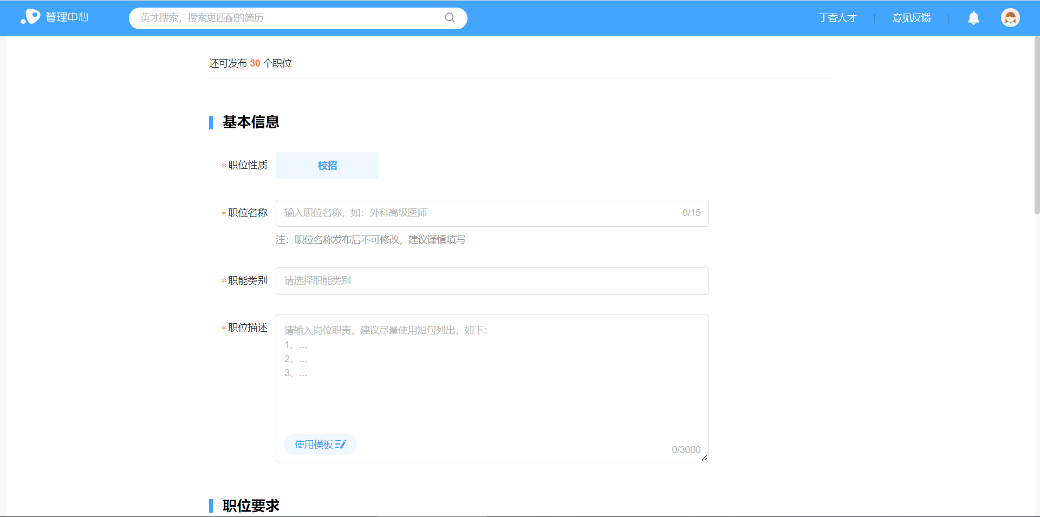Click the 职位名称 field label
The width and height of the screenshot is (1040, 517).
248,213
